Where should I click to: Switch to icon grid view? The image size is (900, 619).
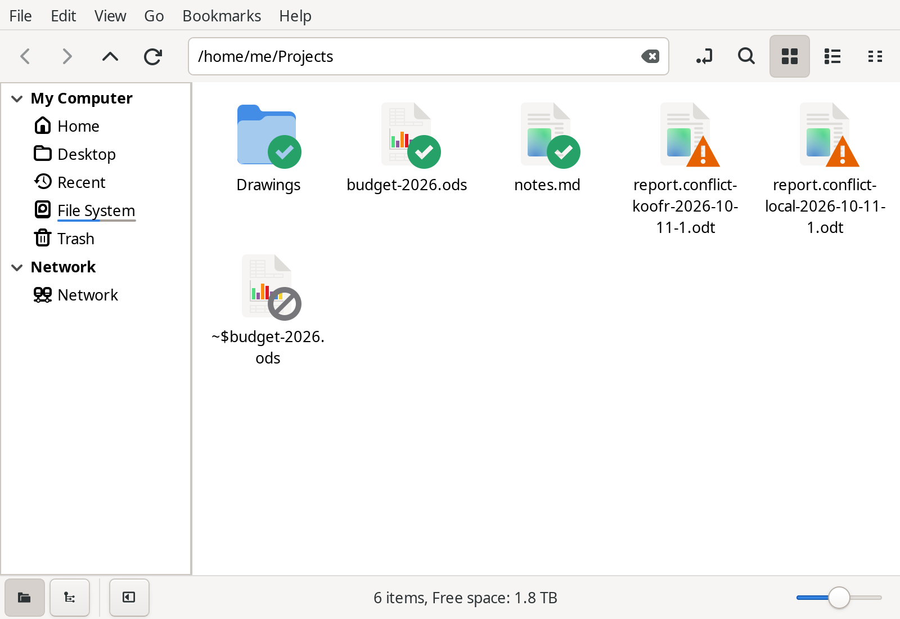point(790,56)
